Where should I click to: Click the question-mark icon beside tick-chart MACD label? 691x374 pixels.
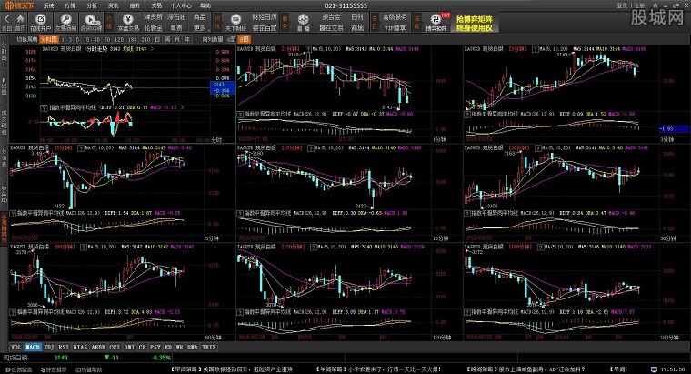(x=44, y=107)
